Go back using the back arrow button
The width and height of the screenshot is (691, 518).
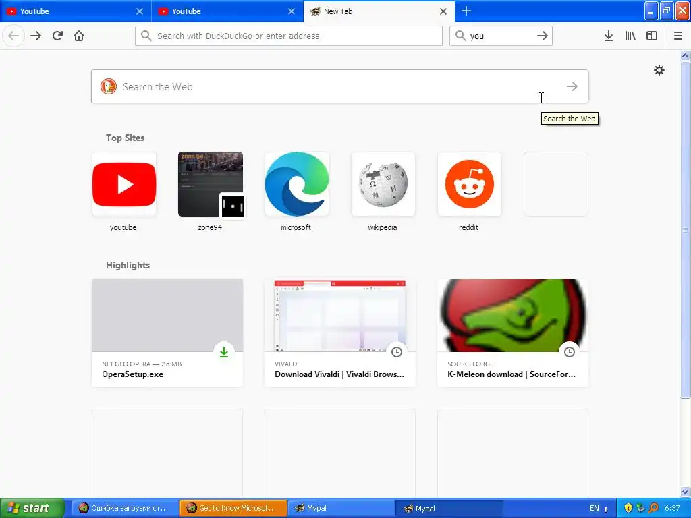pos(13,36)
